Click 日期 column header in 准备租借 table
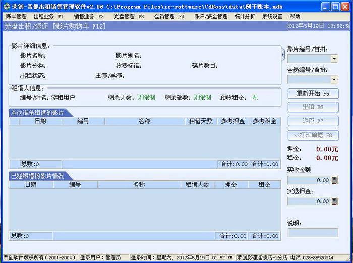 [x=40, y=121]
